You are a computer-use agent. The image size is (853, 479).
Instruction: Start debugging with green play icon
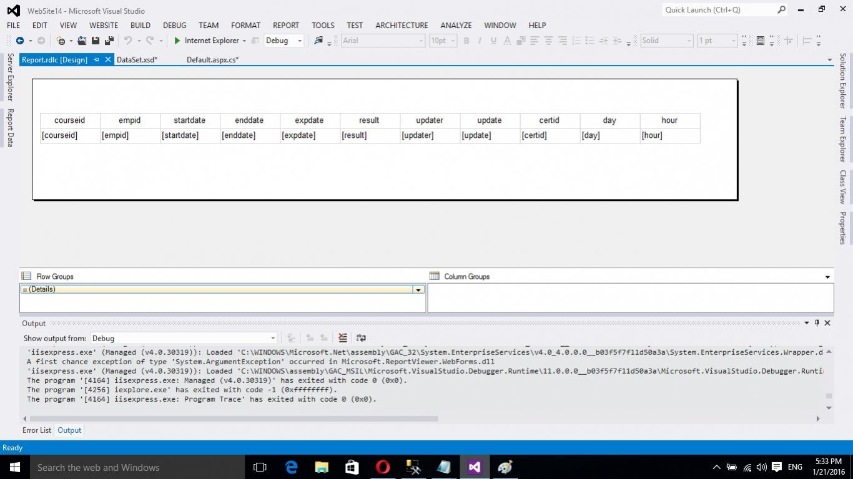click(x=177, y=41)
